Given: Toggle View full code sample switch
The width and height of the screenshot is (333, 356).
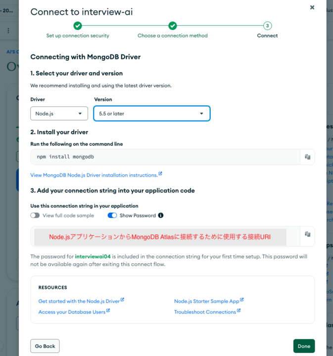Looking at the screenshot, I should pyautogui.click(x=35, y=216).
